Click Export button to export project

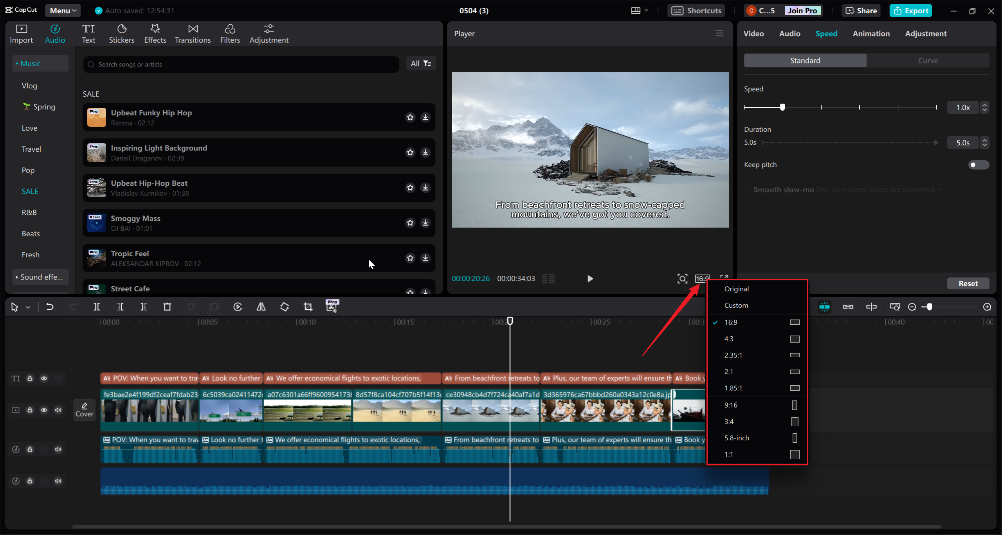(911, 11)
